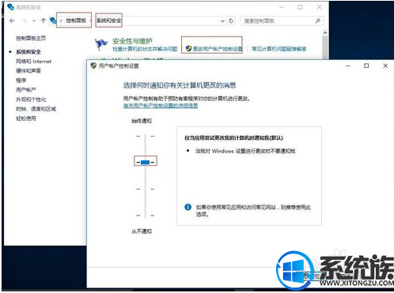Open 更改用户帐户控制设置 link
Screen dimensions: 394x293
(x=218, y=49)
